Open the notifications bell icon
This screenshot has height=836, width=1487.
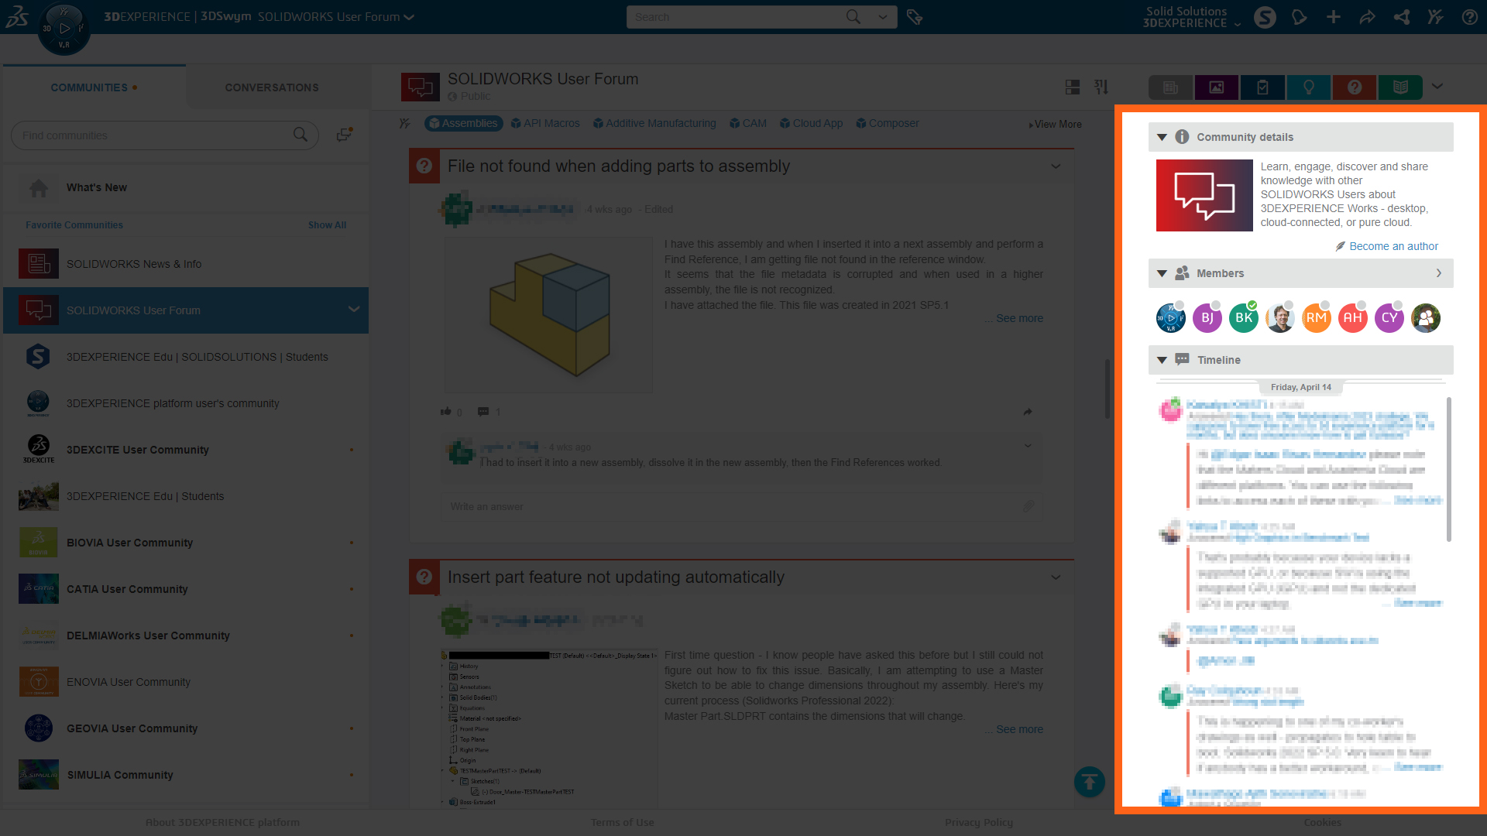1299,17
